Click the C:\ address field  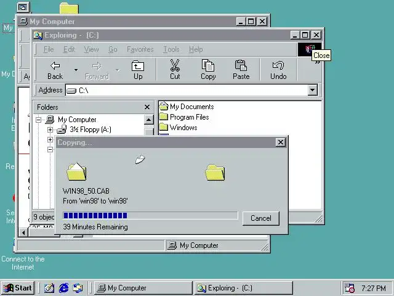tap(187, 90)
